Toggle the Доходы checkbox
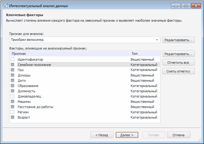 (x=13, y=75)
